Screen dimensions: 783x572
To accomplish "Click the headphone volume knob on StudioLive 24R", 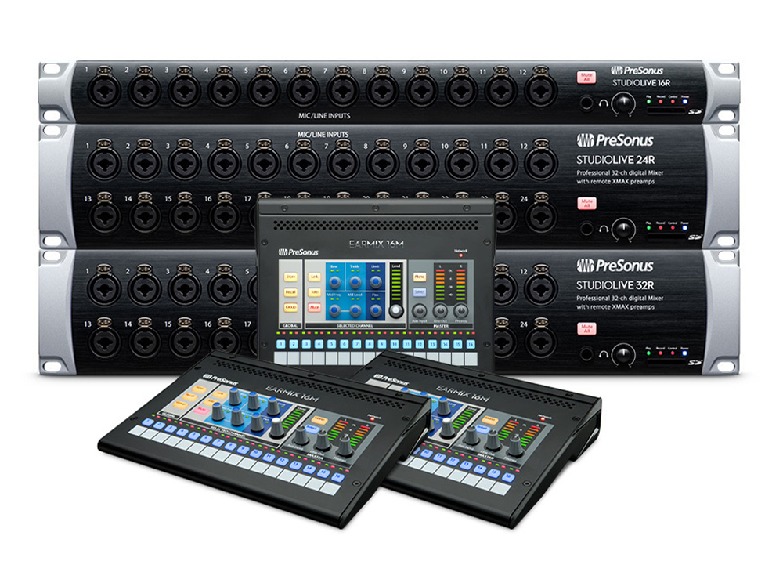I will 624,230.
